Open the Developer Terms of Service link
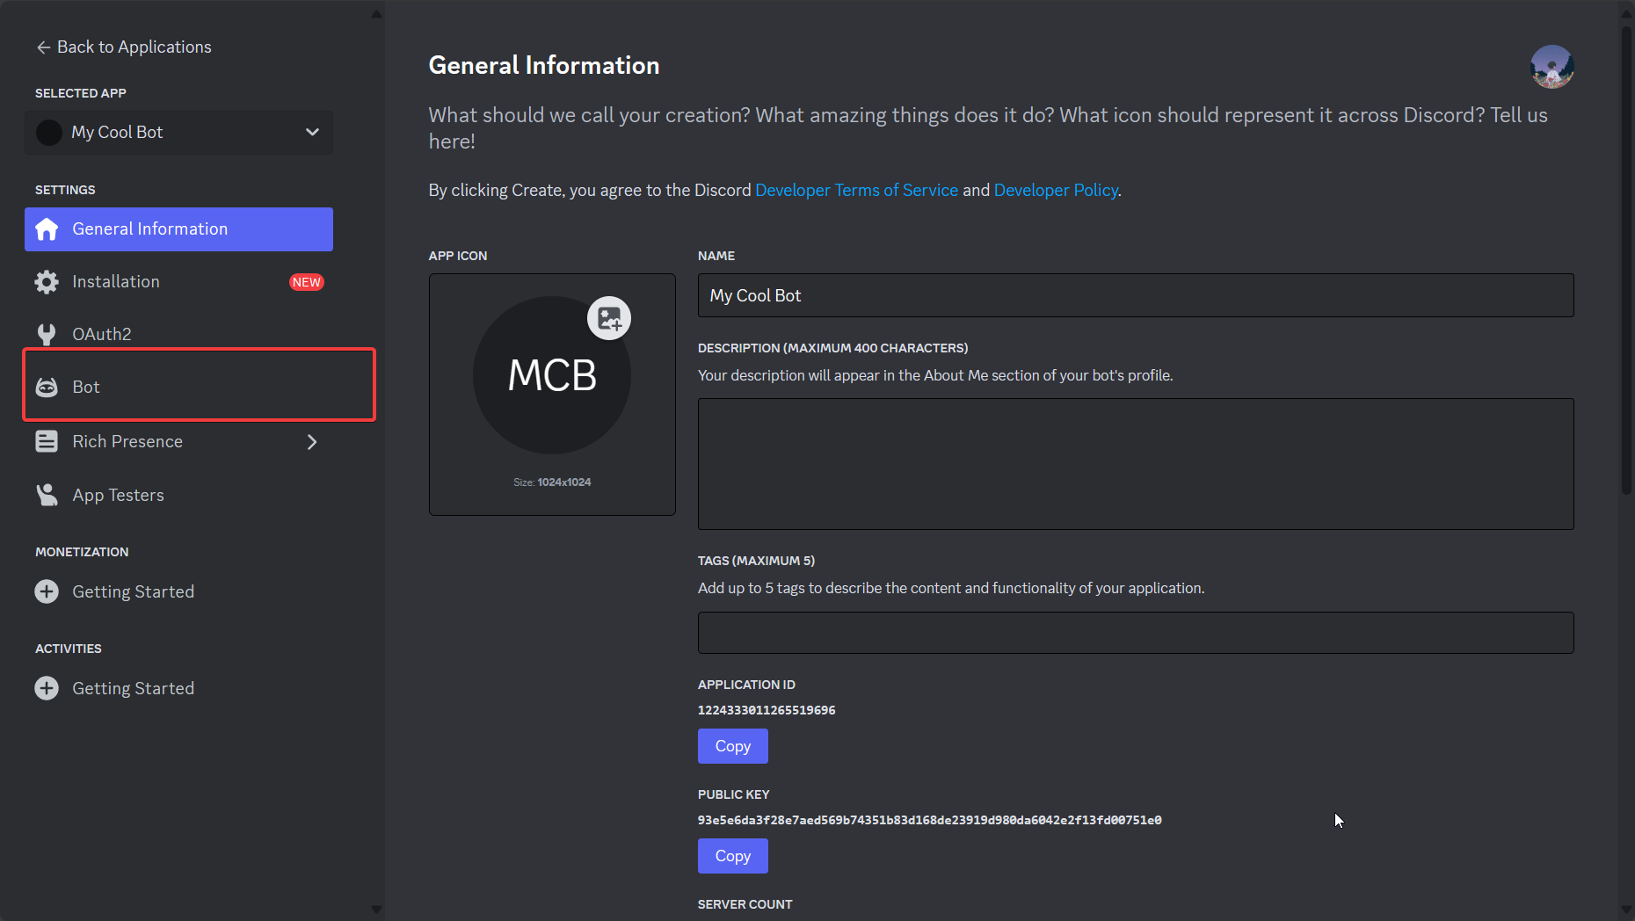Viewport: 1635px width, 921px height. [856, 191]
